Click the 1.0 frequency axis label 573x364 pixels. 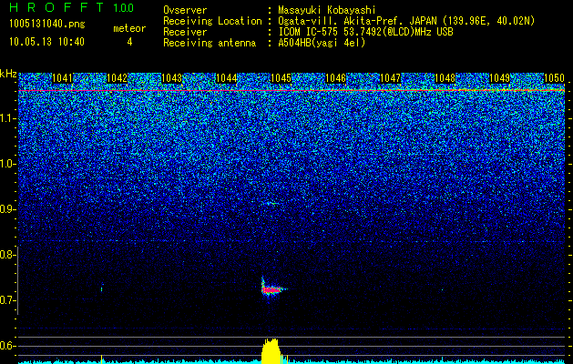click(x=6, y=164)
